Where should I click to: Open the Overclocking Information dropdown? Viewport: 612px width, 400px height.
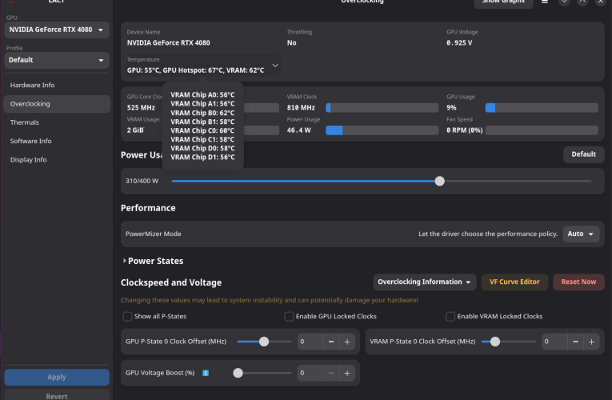[425, 282]
